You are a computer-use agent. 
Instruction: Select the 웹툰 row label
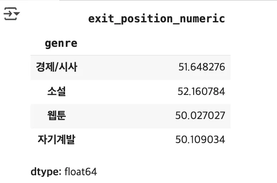pos(56,116)
